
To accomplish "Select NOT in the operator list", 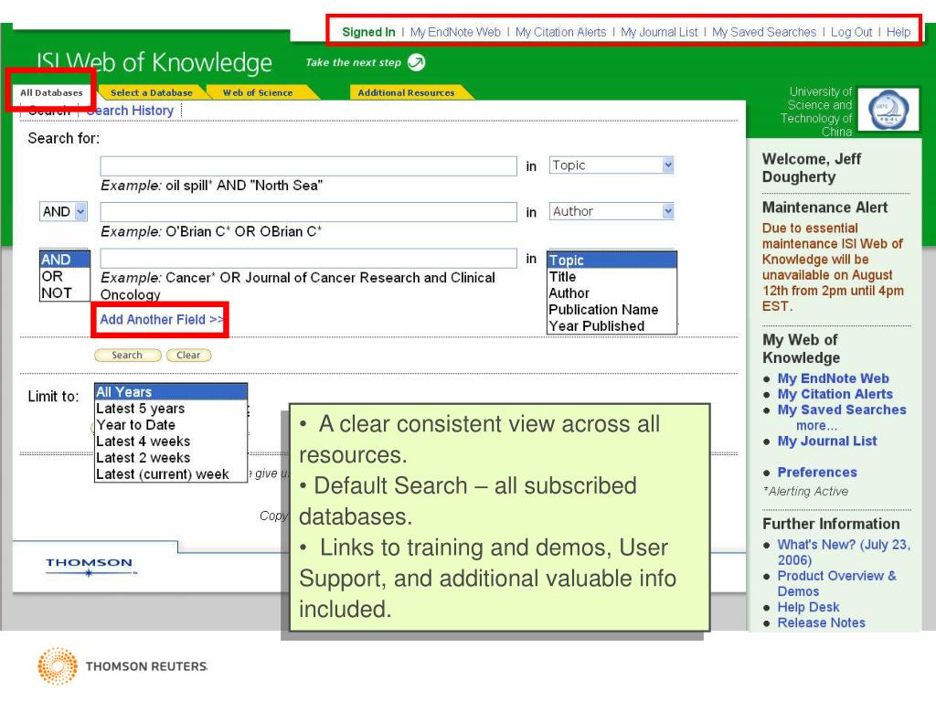I will coord(65,293).
